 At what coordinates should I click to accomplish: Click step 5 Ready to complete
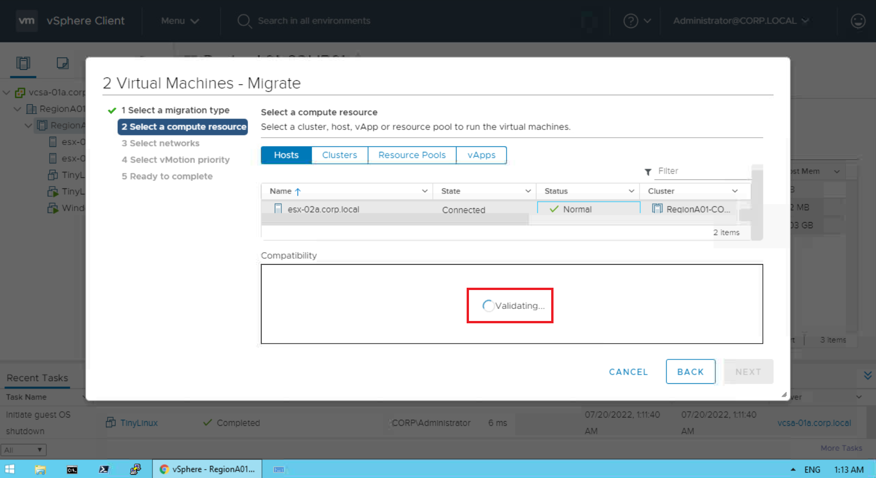(x=167, y=176)
